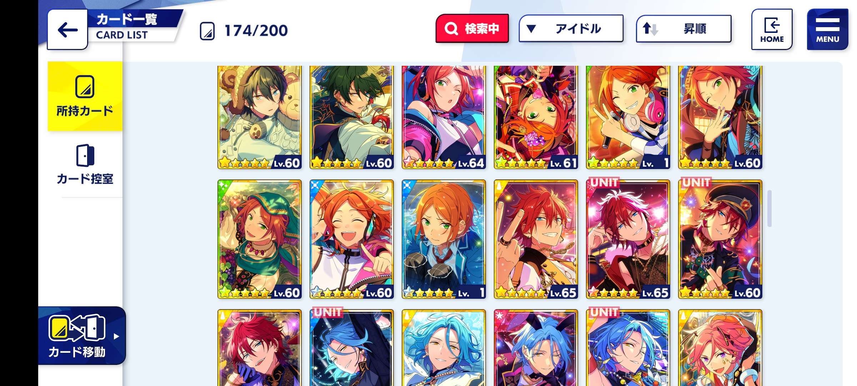Select the teddy bear card Lv.60
857x386 pixels.
coord(260,117)
